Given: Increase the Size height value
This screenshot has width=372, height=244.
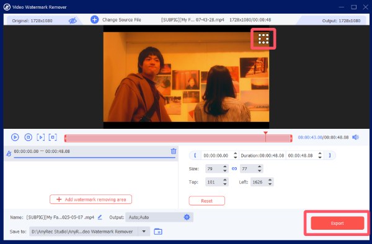Looking at the screenshot, I should tap(260, 167).
